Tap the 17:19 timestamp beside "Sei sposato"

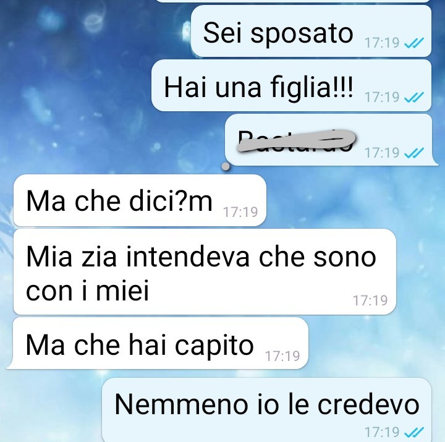coord(382,43)
